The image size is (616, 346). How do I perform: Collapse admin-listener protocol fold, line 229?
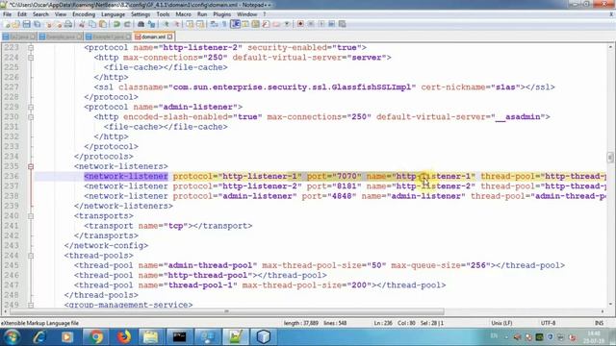(x=31, y=107)
